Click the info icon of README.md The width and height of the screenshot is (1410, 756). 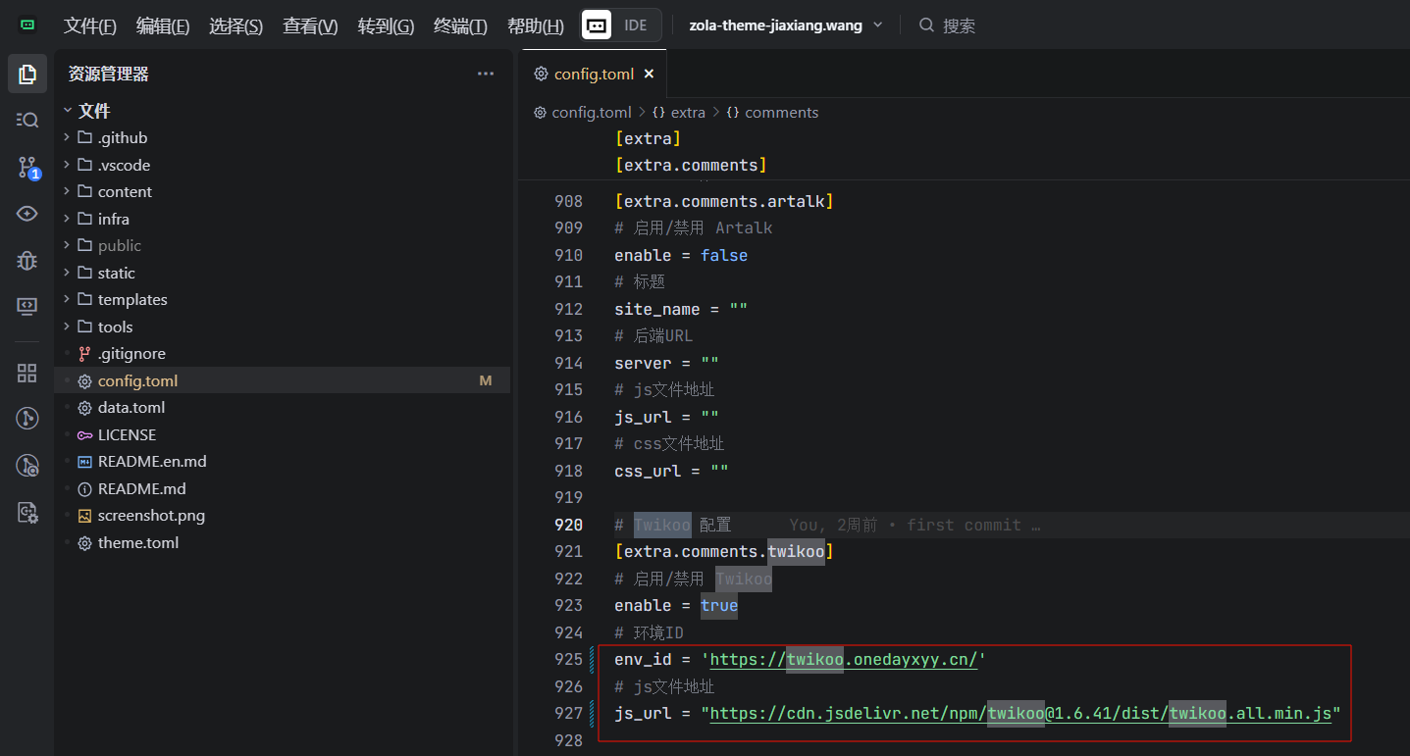point(84,488)
